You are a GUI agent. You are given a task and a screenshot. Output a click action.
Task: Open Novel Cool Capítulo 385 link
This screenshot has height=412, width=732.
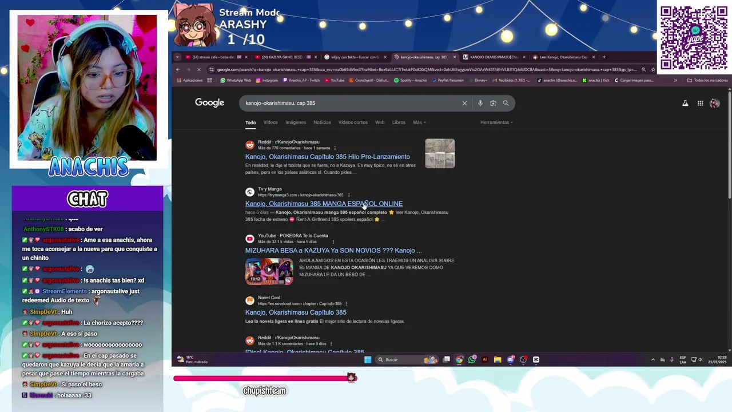point(296,312)
